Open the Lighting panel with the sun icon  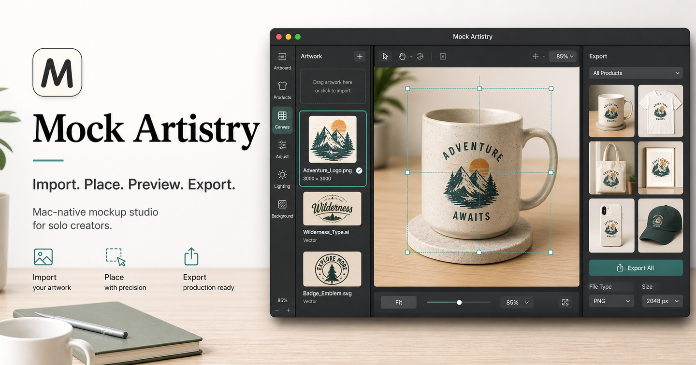coord(282,179)
